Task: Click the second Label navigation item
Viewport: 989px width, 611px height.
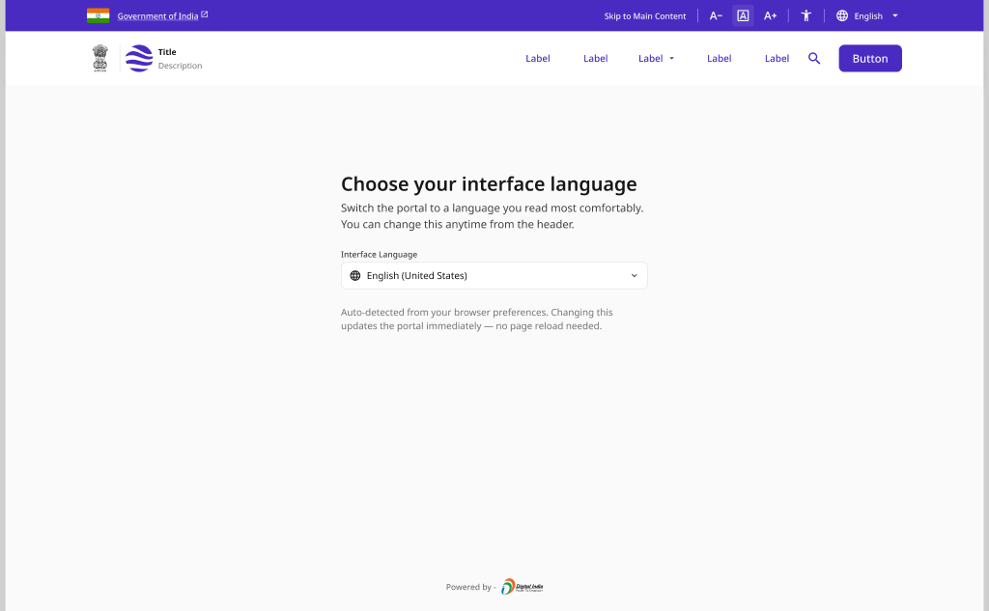Action: [595, 58]
